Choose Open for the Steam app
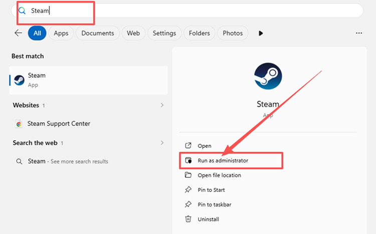376x234 pixels. [205, 146]
